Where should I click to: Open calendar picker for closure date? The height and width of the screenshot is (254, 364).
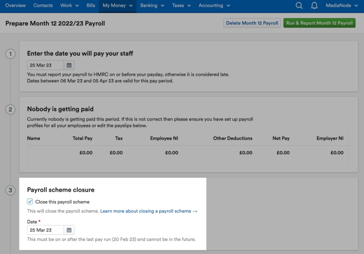[x=69, y=230]
